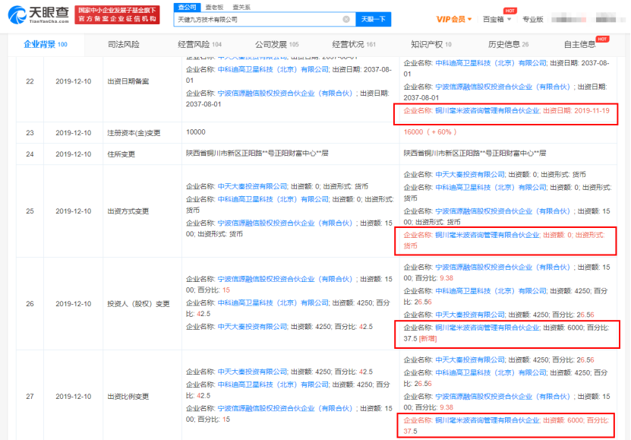This screenshot has height=440, width=631.
Task: Open 中天大秦投资 link in row 25 after-change column
Action: [470, 175]
